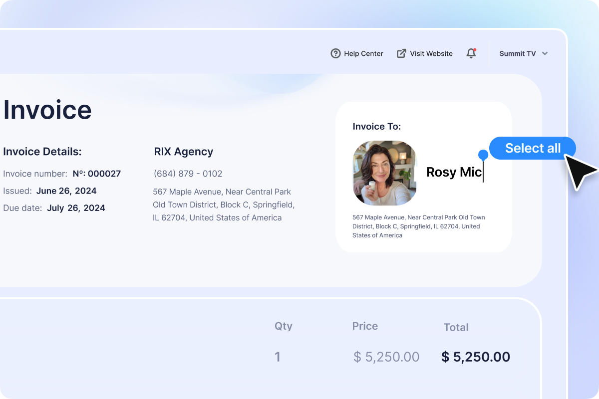The height and width of the screenshot is (399, 599).
Task: Click the RIX Agency name
Action: coord(184,152)
